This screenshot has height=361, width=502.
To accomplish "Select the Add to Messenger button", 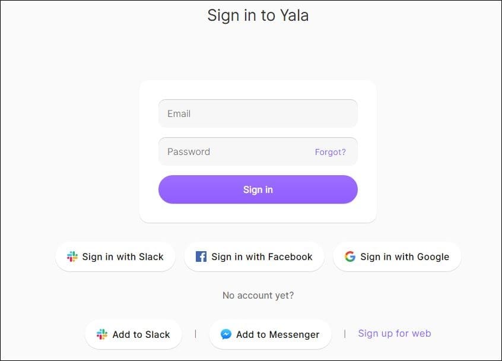I will click(x=270, y=334).
